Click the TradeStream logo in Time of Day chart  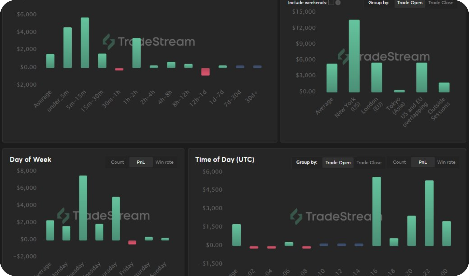point(336,216)
